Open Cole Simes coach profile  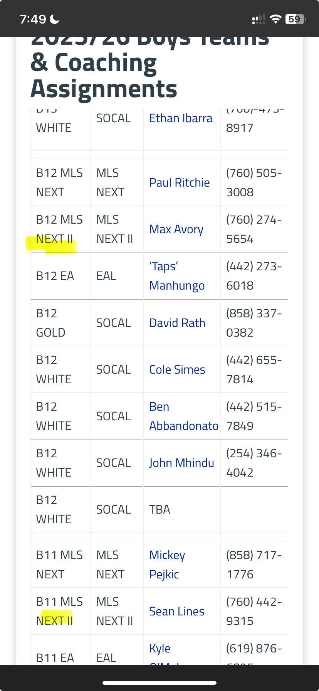(x=177, y=370)
